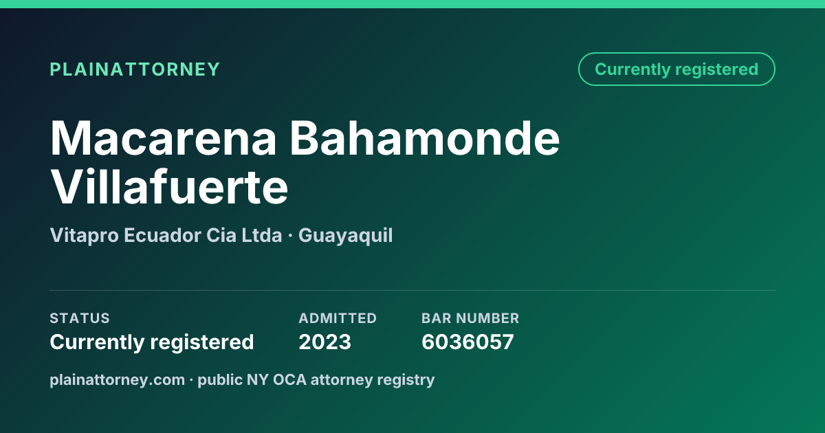Image resolution: width=825 pixels, height=433 pixels.
Task: Click the ADMITTED label
Action: [x=338, y=318]
